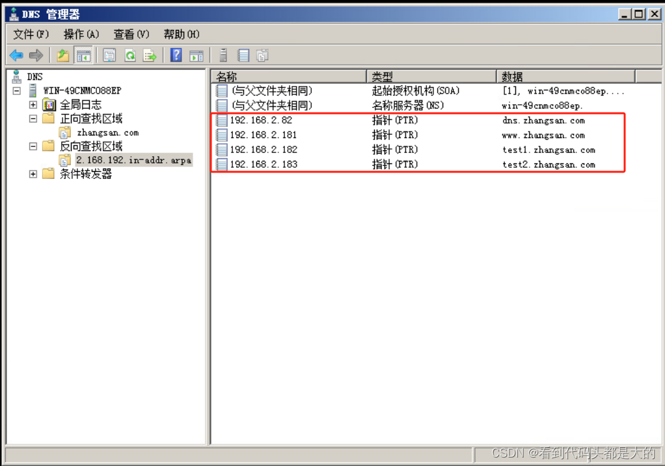This screenshot has height=466, width=665.
Task: Select the zhangsan.com forward zone
Action: coord(108,133)
